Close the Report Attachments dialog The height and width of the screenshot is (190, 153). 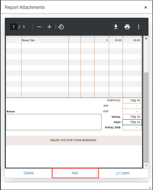point(146,7)
